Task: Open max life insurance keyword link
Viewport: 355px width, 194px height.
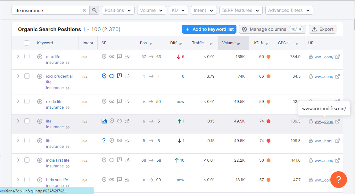Action: [x=55, y=60]
